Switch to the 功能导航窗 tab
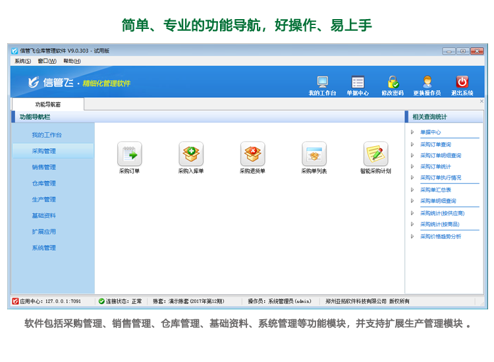This screenshot has height=362, width=494. 48,105
